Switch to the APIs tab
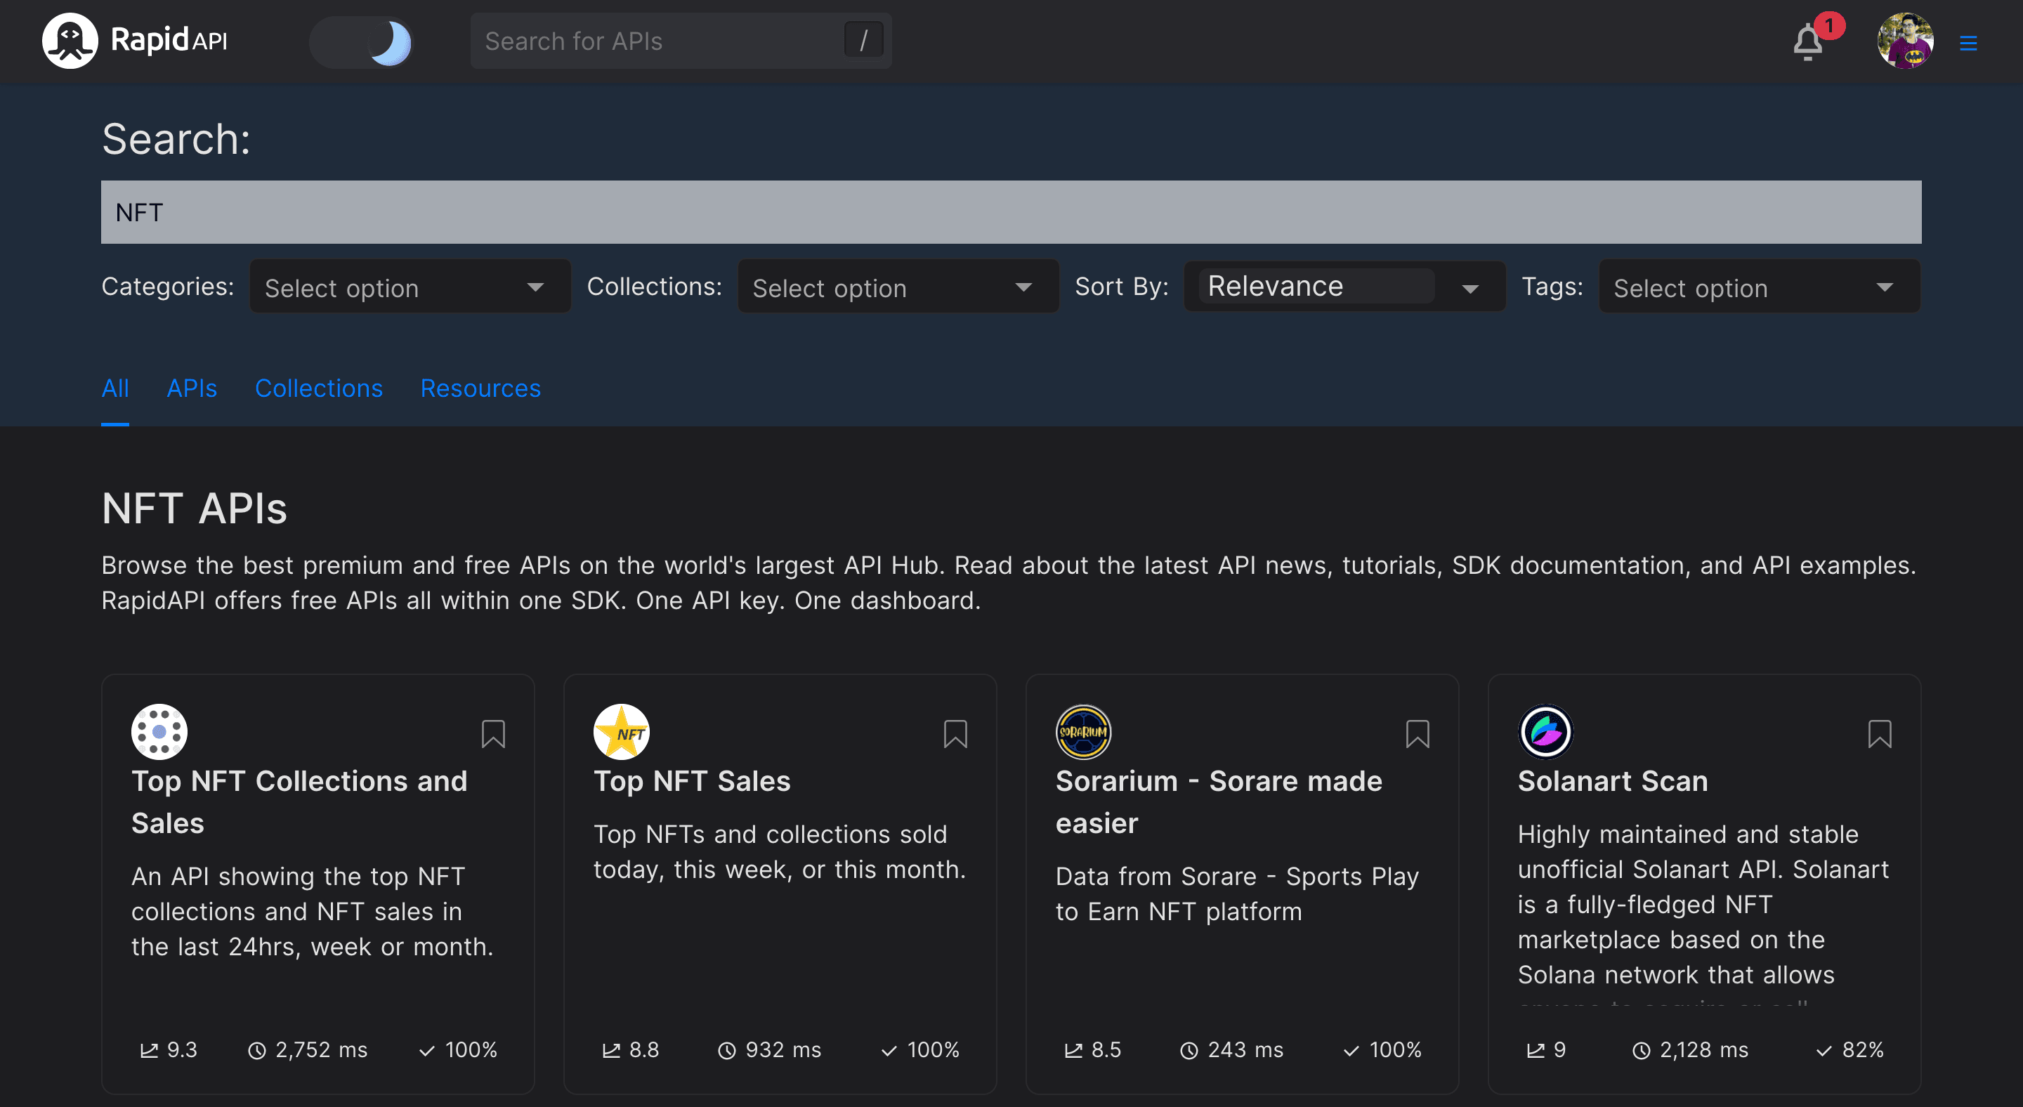This screenshot has width=2023, height=1107. point(192,388)
